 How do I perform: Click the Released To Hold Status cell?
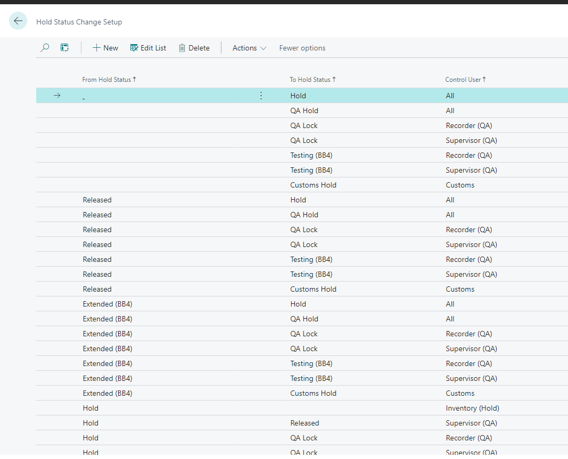click(304, 423)
